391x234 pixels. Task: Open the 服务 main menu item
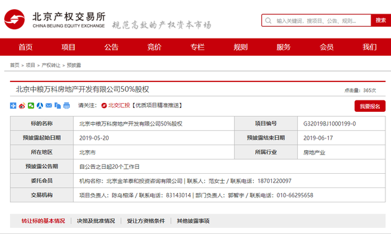284,47
